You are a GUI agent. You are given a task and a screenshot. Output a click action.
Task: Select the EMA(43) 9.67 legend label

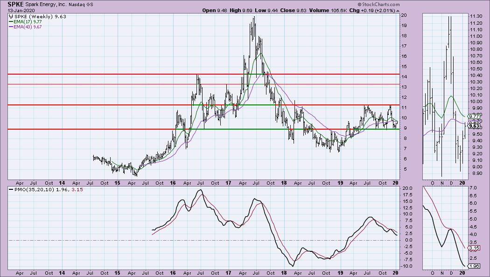coord(28,27)
